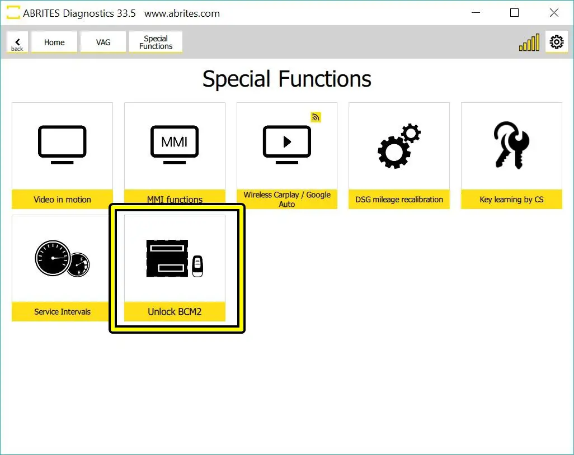Open the MMI functions screen icon
This screenshot has height=455, width=574.
175,145
